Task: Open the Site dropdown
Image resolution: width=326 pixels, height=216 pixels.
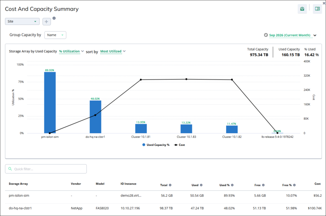Action: click(x=22, y=22)
